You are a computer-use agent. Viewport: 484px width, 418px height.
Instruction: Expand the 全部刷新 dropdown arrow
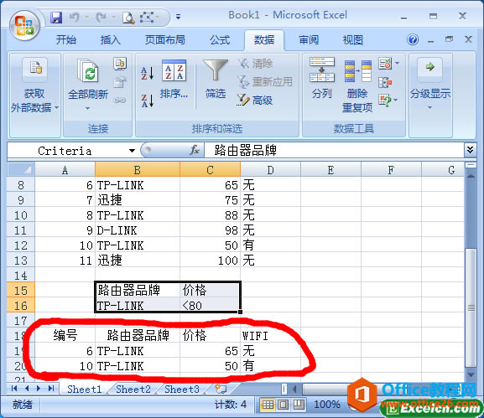coord(88,109)
